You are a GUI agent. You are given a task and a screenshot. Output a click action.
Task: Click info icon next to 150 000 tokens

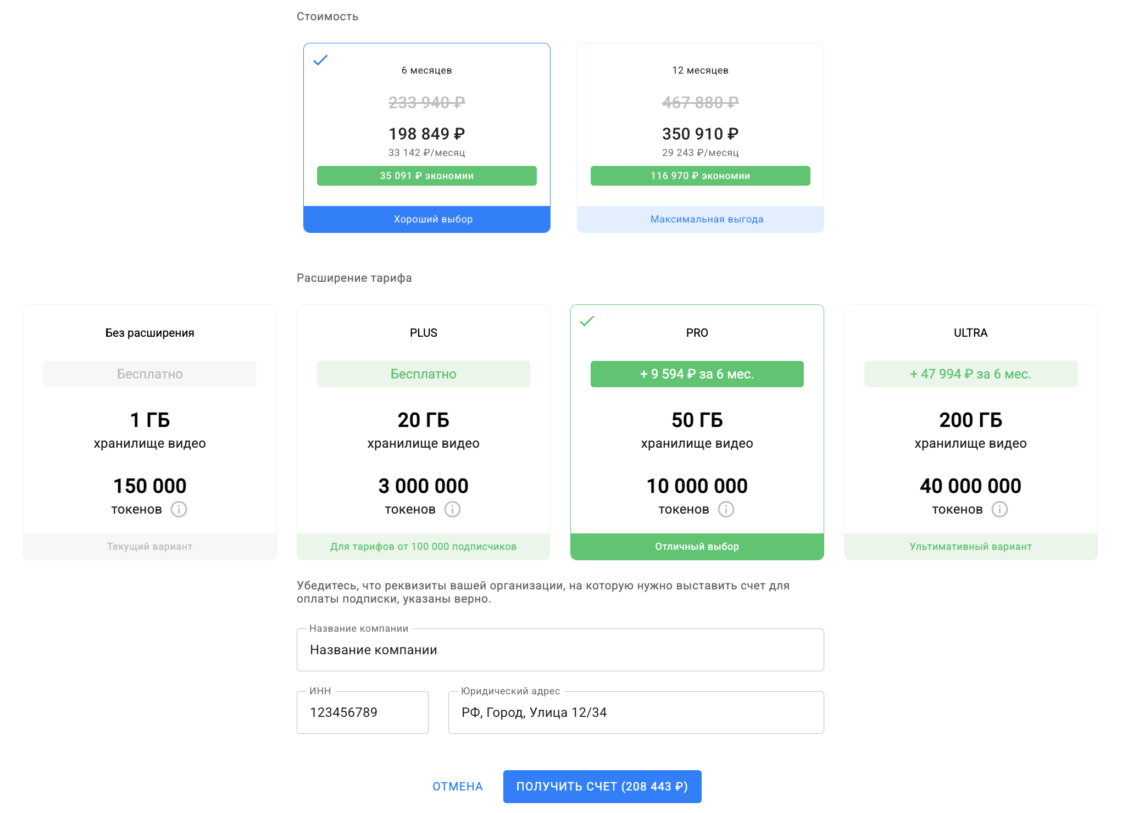(179, 509)
